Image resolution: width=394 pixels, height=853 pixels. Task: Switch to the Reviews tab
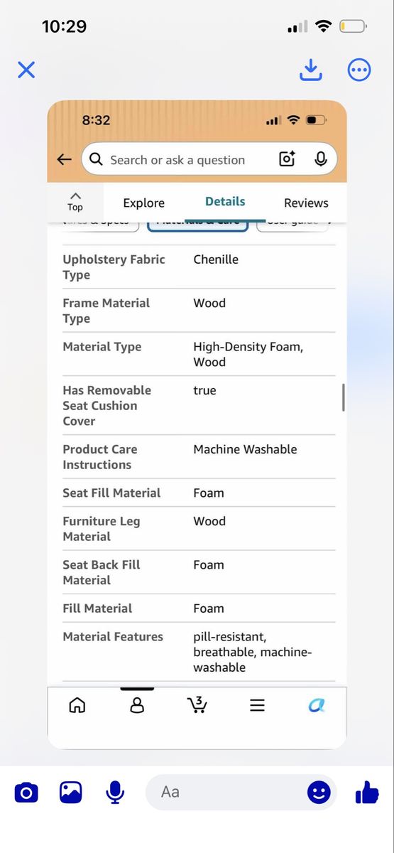pyautogui.click(x=306, y=203)
